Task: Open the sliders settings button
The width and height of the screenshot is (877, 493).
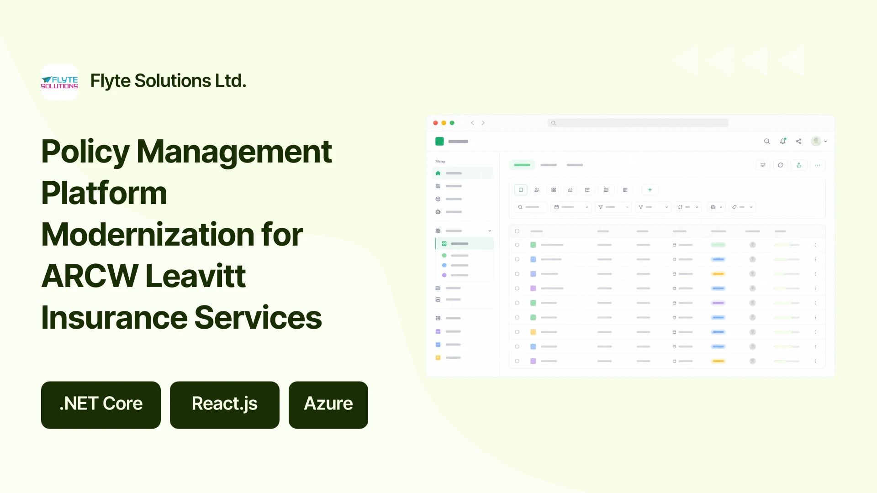Action: [x=763, y=165]
